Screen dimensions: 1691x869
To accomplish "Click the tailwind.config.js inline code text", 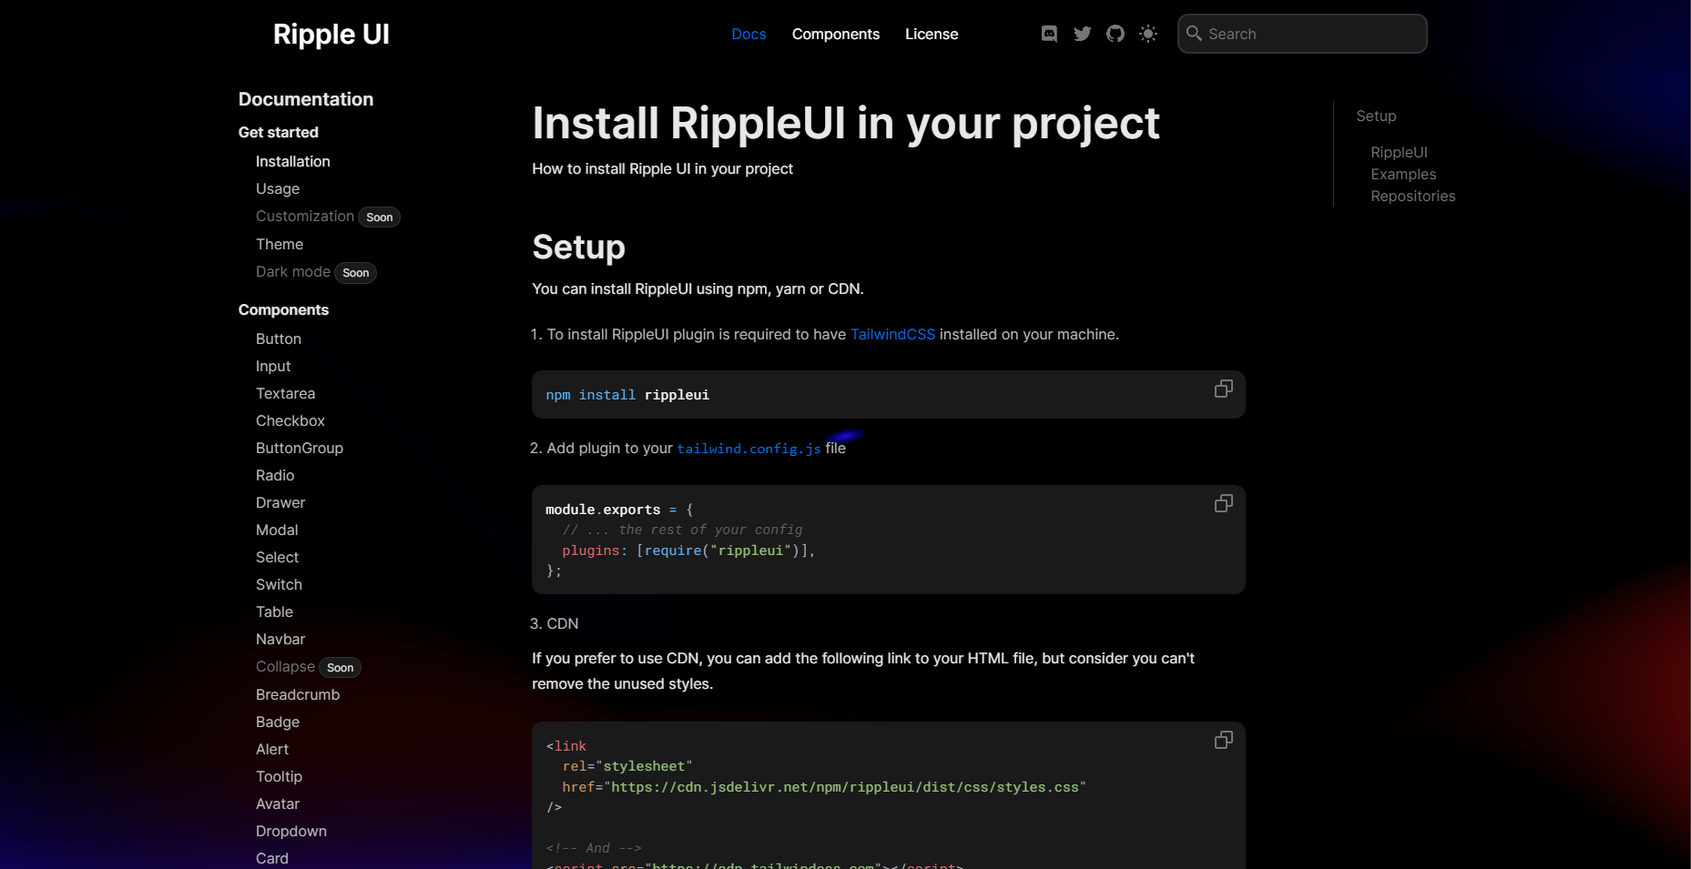I will tap(749, 449).
